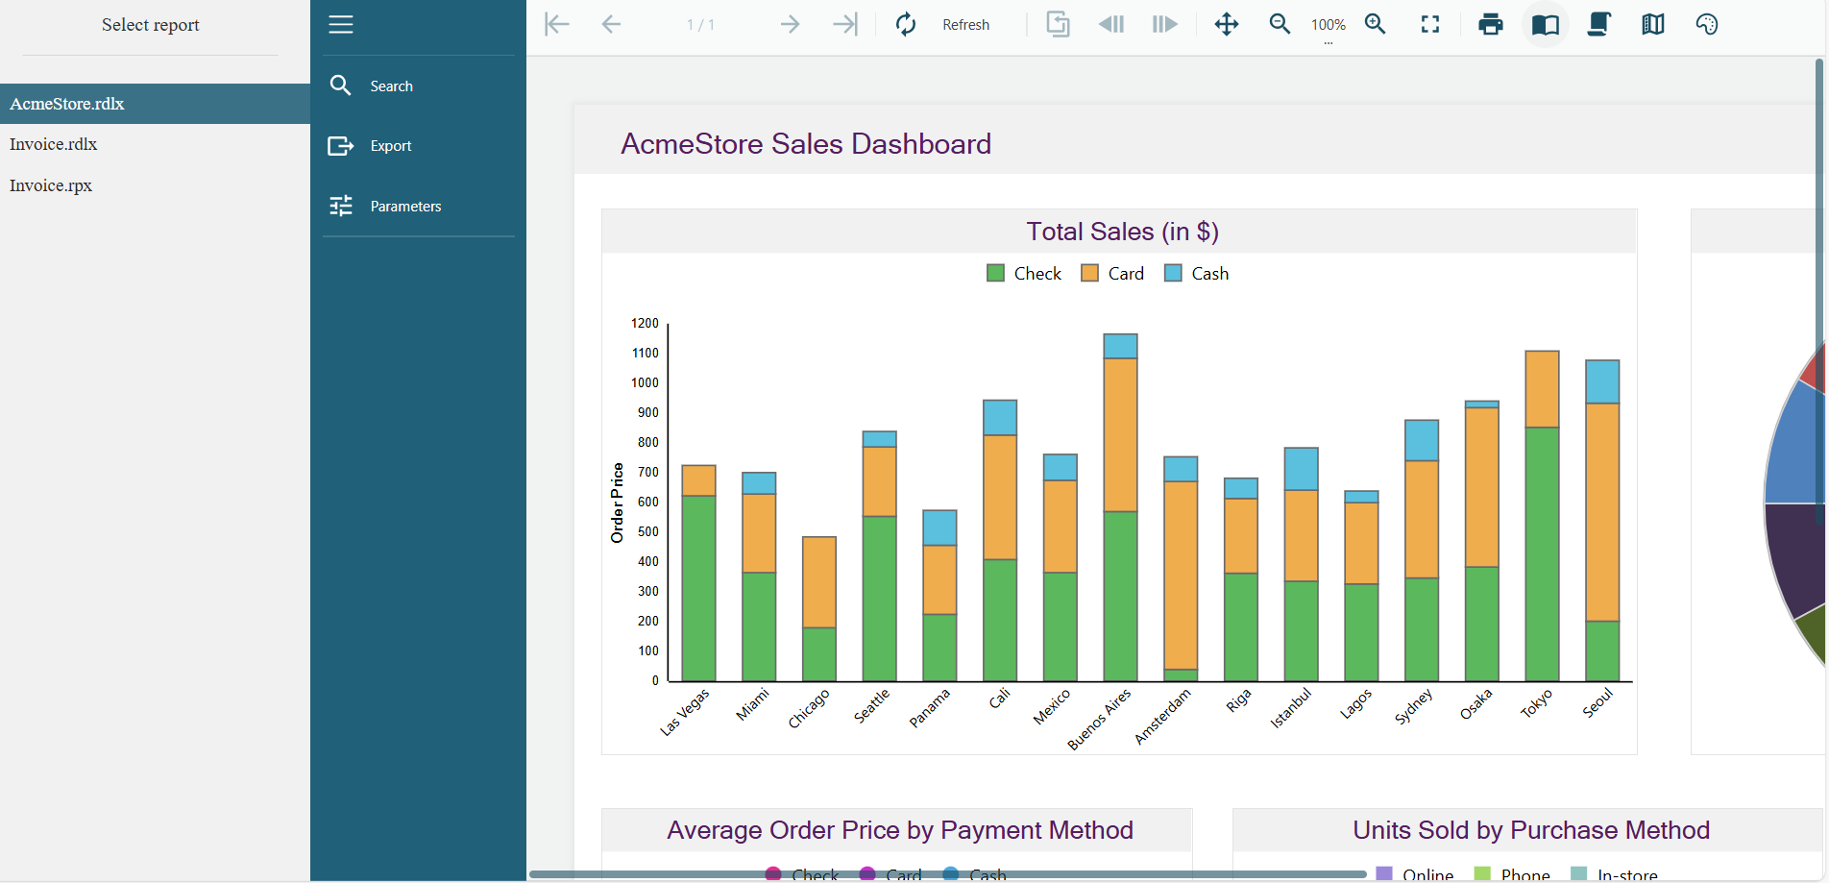
Task: Select Invoice.rdlx report
Action: tap(54, 144)
